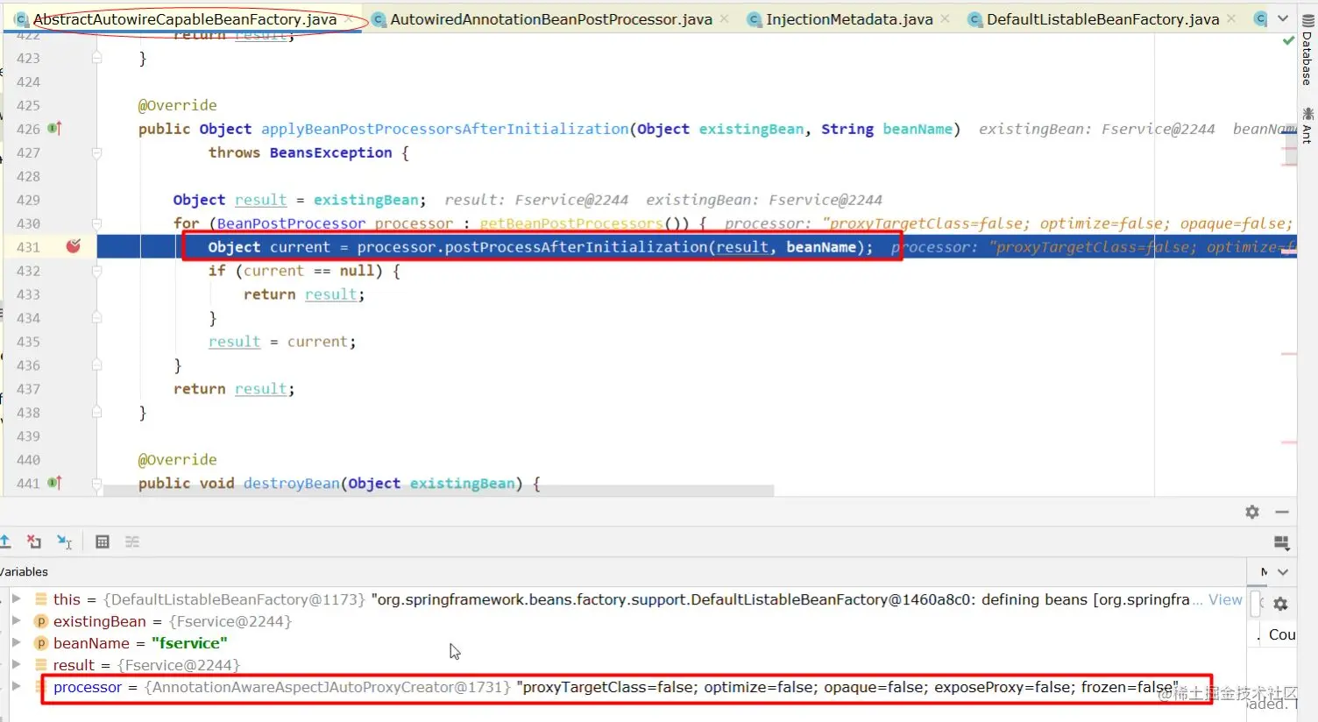Open debug panel settings gear
Image resolution: width=1318 pixels, height=722 pixels.
tap(1252, 512)
